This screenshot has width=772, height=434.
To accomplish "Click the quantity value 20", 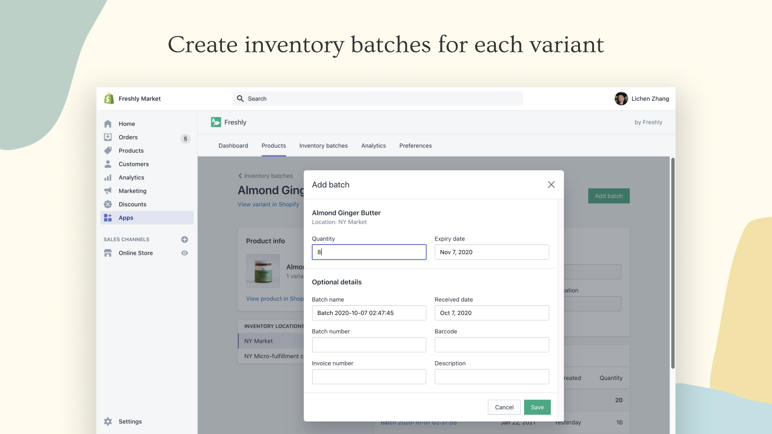I will coord(619,400).
